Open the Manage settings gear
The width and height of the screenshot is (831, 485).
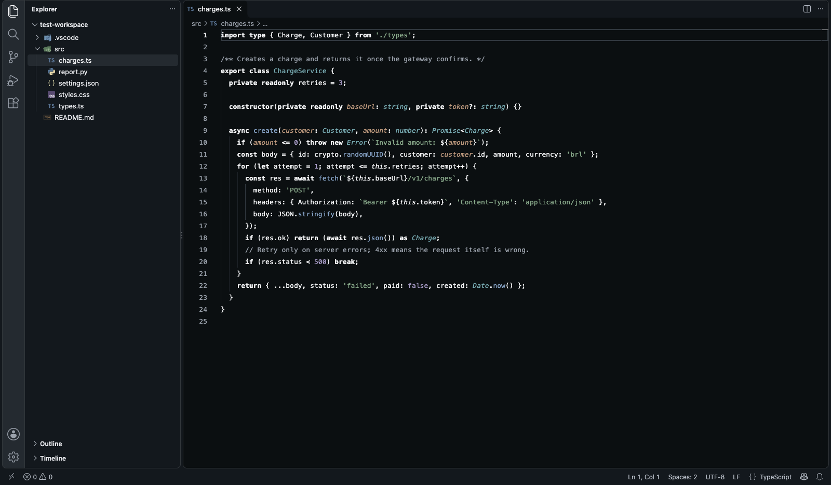tap(14, 457)
